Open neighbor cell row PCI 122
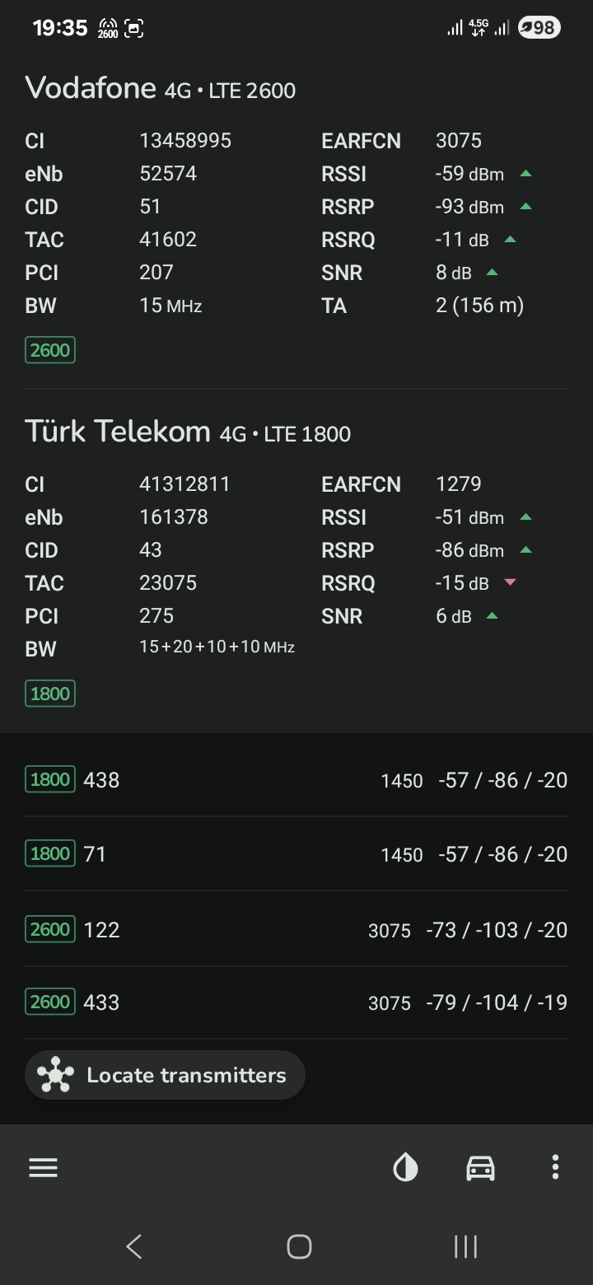The height and width of the screenshot is (1285, 593). [x=296, y=929]
